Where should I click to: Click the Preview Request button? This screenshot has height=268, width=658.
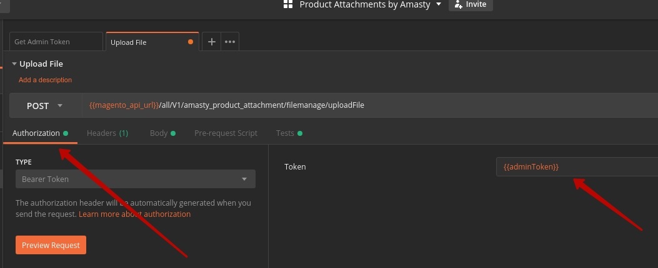(51, 245)
